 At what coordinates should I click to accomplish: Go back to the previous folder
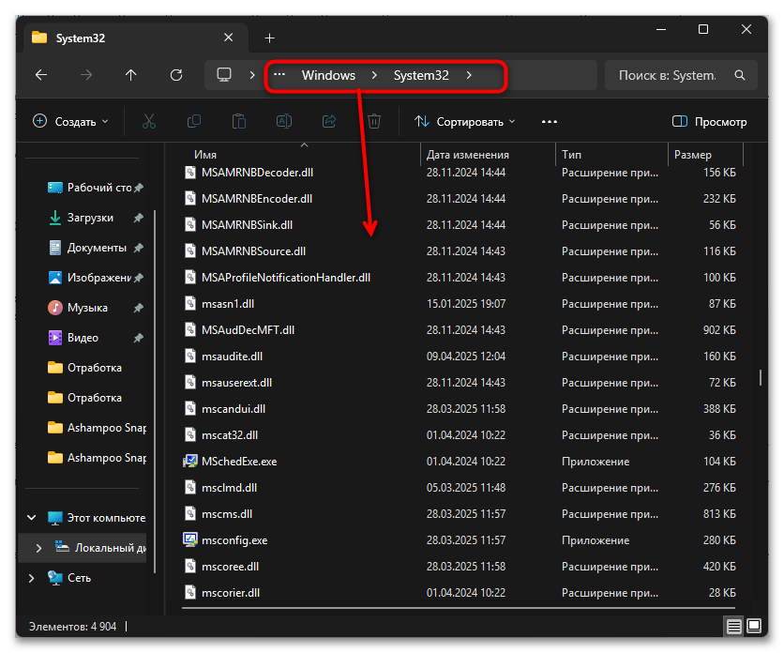coord(41,75)
